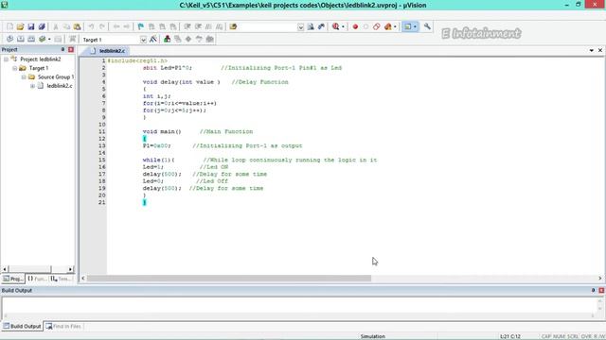Click Project panel scroll right arrow
The width and height of the screenshot is (606, 340).
(x=70, y=269)
